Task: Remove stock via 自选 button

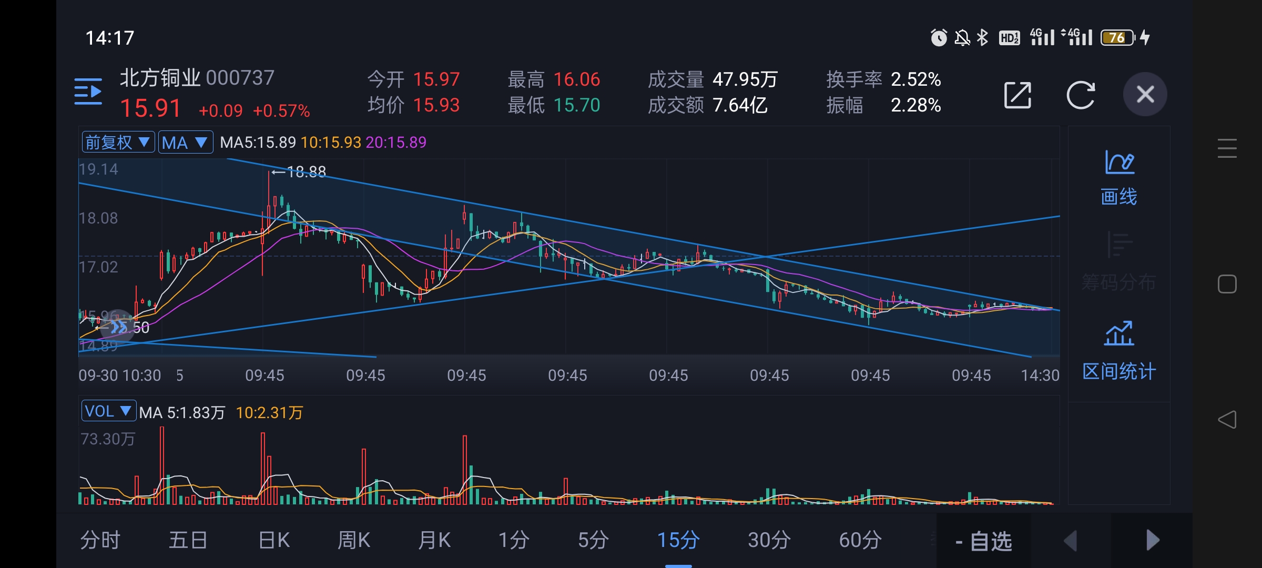Action: [983, 541]
